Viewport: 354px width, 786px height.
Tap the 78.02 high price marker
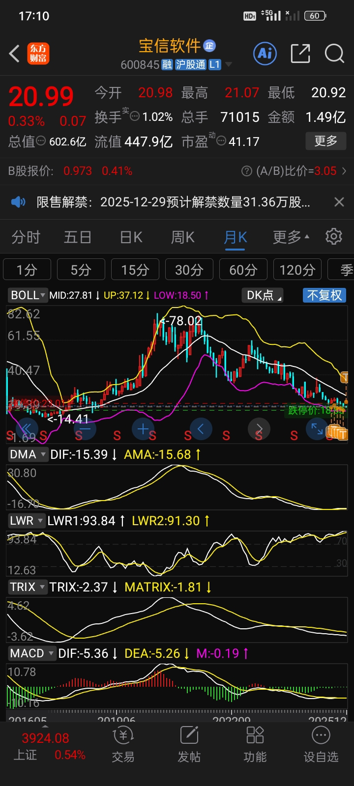point(180,321)
